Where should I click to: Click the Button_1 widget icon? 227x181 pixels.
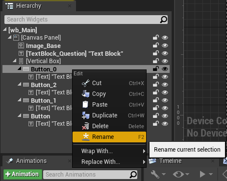pyautogui.click(x=26, y=100)
